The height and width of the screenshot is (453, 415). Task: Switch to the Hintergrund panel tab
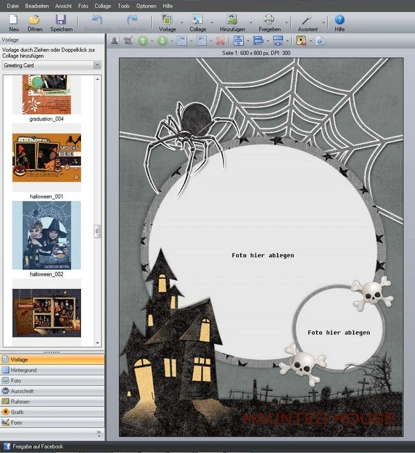pos(52,370)
